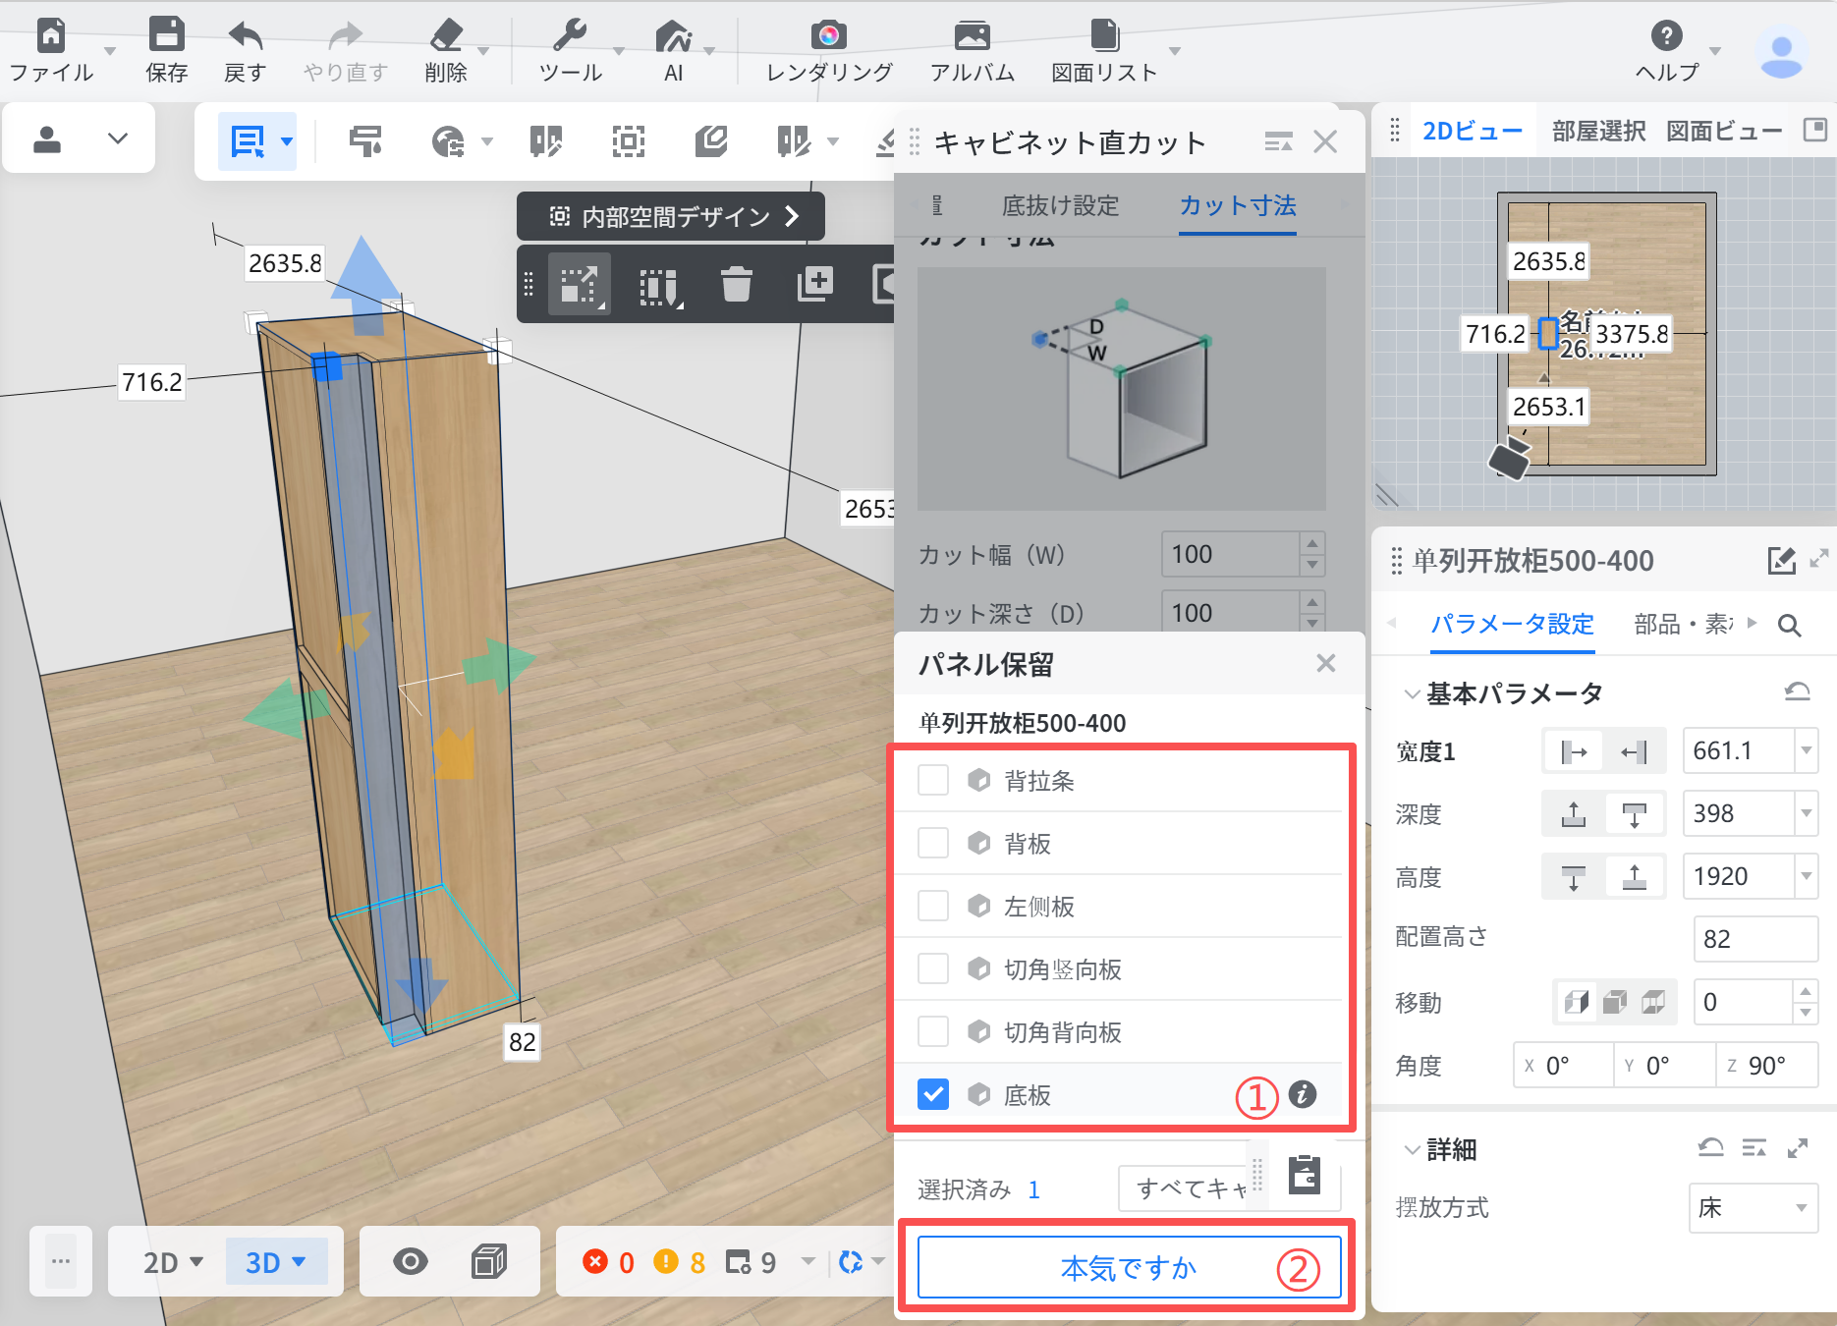Viewport: 1837px width, 1326px height.
Task: Click the 本気ですか confirm button
Action: (x=1129, y=1268)
